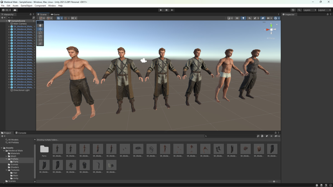Open the GameObject menu
Screen dimensions: 333x187
point(26,6)
